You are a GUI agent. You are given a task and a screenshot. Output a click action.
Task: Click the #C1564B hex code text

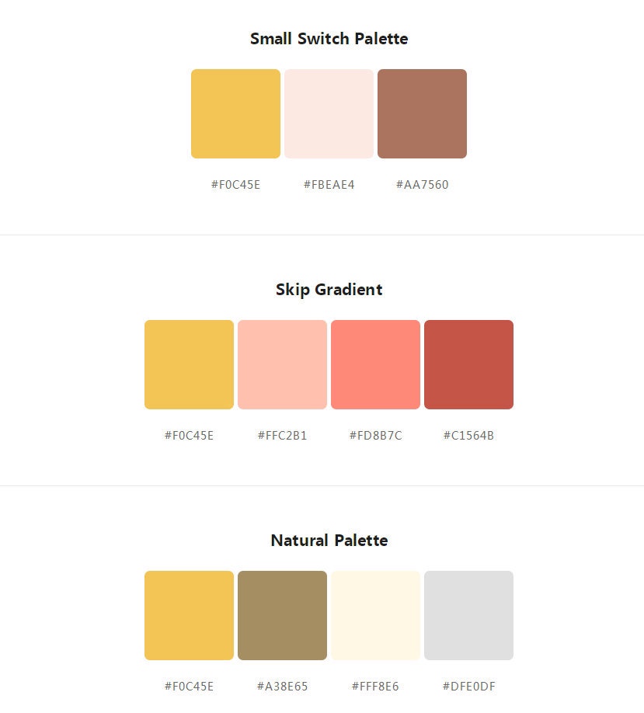[x=469, y=436]
